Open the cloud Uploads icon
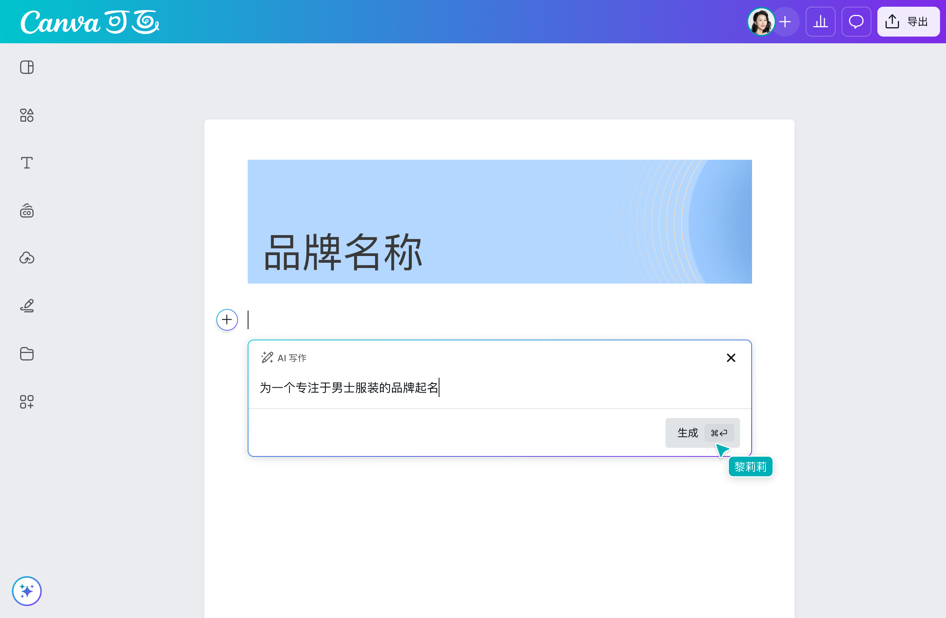This screenshot has height=618, width=946. tap(26, 258)
